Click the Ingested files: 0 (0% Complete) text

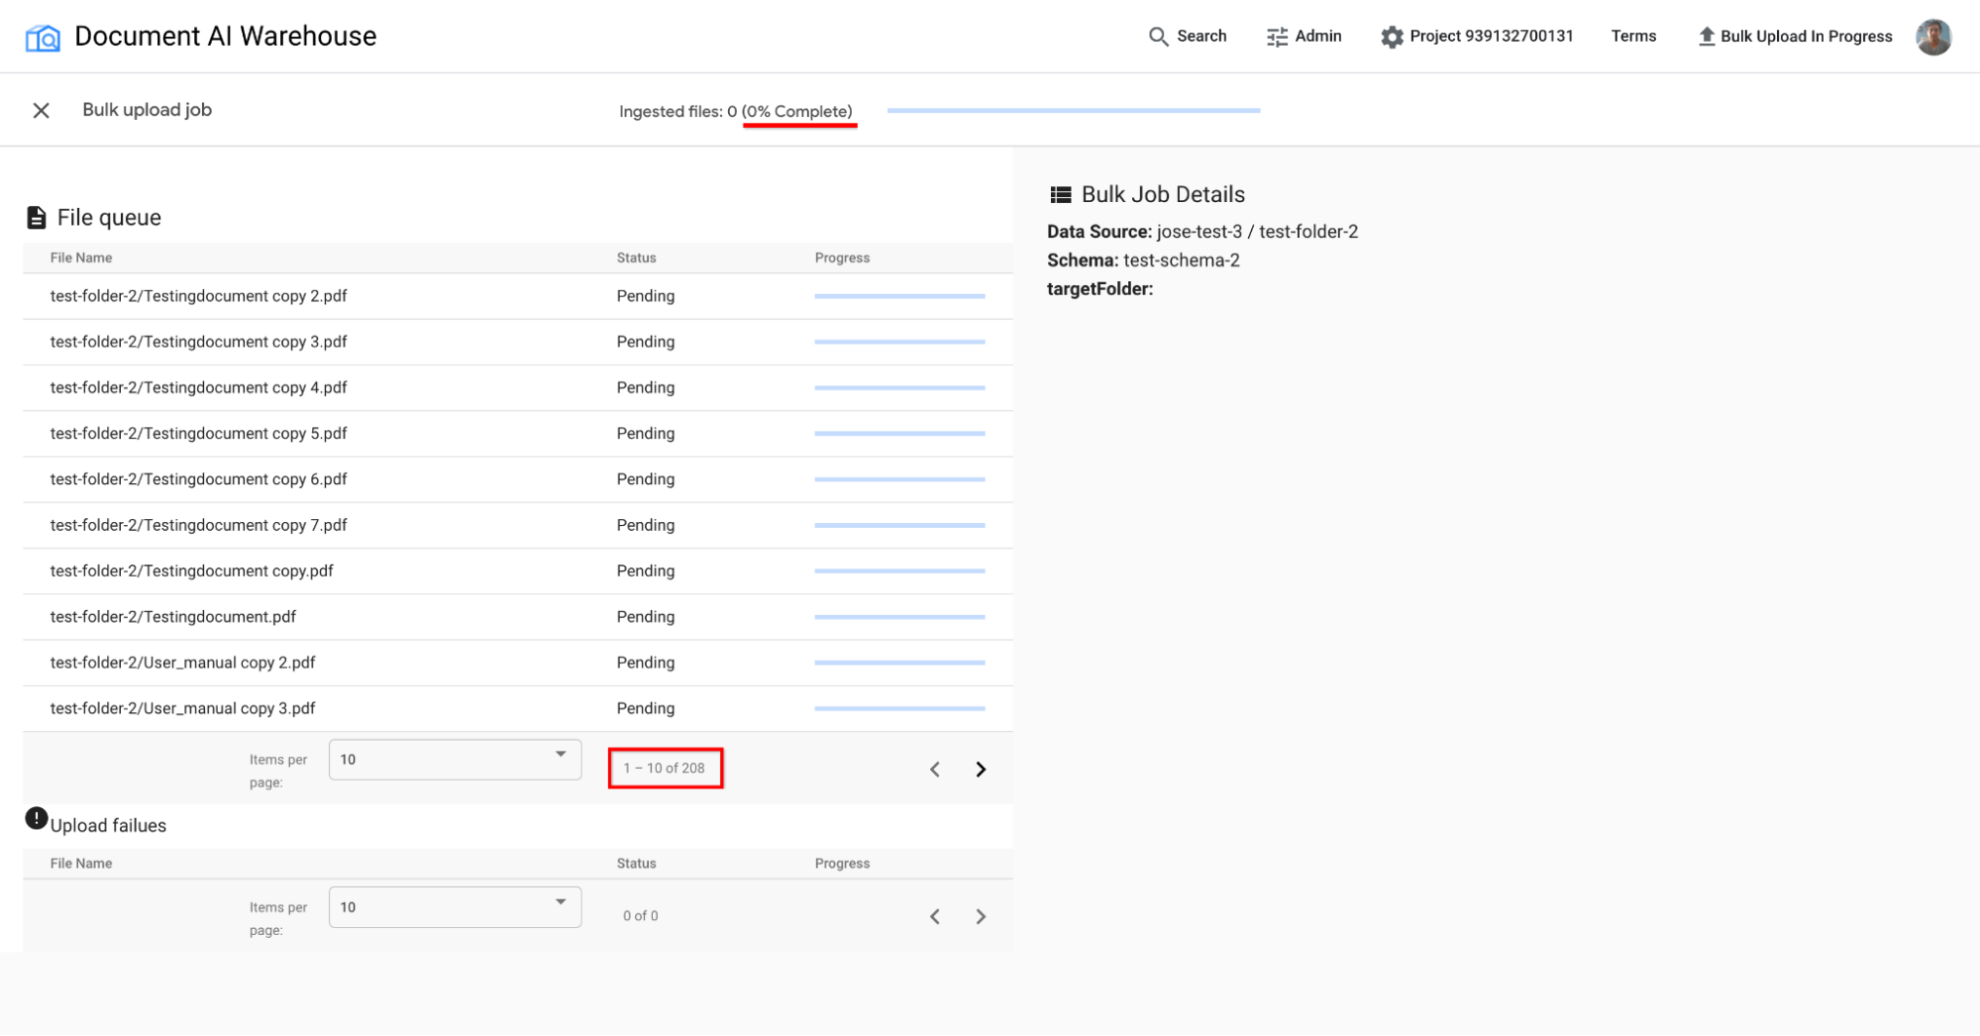736,111
